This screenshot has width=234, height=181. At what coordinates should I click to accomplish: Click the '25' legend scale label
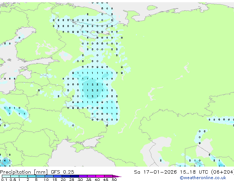click(72, 180)
